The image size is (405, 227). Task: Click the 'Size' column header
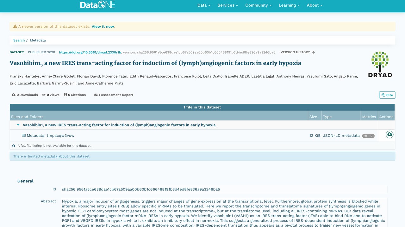pos(313,117)
